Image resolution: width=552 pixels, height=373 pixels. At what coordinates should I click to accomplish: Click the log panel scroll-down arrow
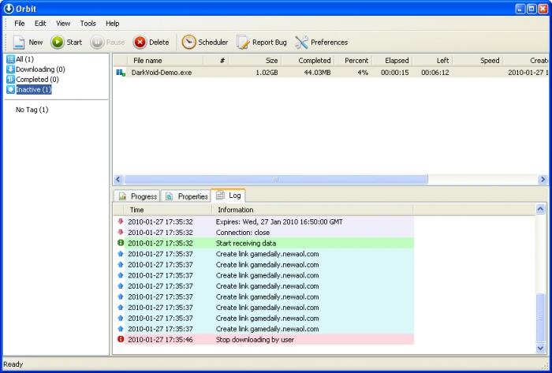coord(540,348)
